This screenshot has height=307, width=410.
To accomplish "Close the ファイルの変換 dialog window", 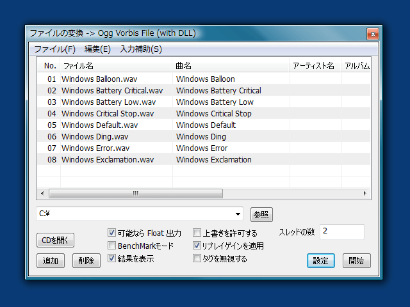I will coord(373,34).
